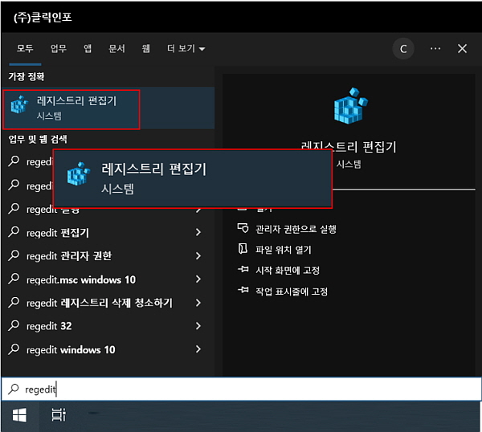Viewport: 482px width, 432px height.
Task: Select suggestion regedit 편집기
Action: point(108,232)
